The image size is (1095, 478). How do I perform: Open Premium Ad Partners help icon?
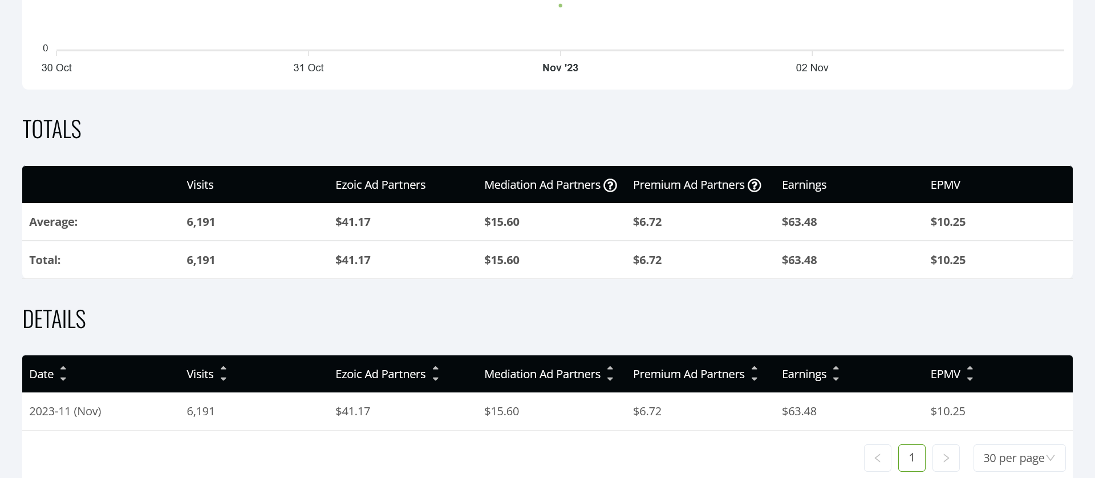(755, 185)
